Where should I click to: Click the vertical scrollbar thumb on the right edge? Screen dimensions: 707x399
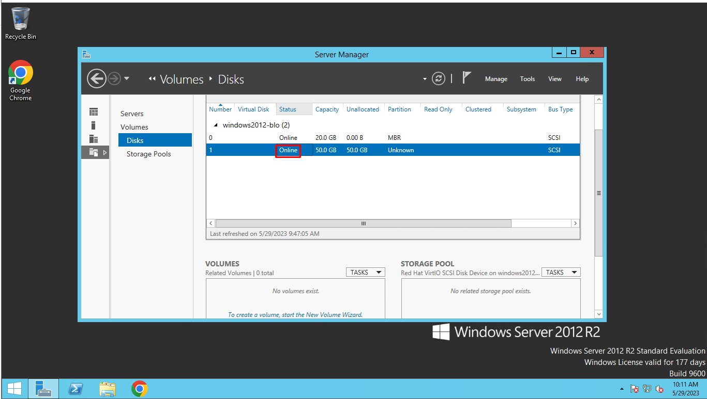point(599,193)
